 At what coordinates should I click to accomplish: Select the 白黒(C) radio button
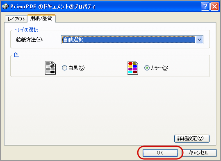click(64, 68)
